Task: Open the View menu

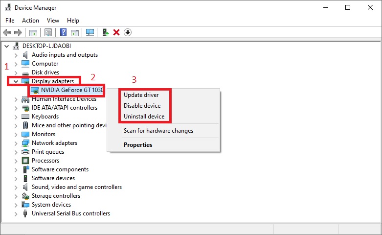Action: click(x=53, y=21)
